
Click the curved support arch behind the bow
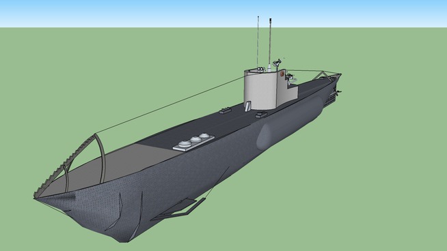(100, 158)
